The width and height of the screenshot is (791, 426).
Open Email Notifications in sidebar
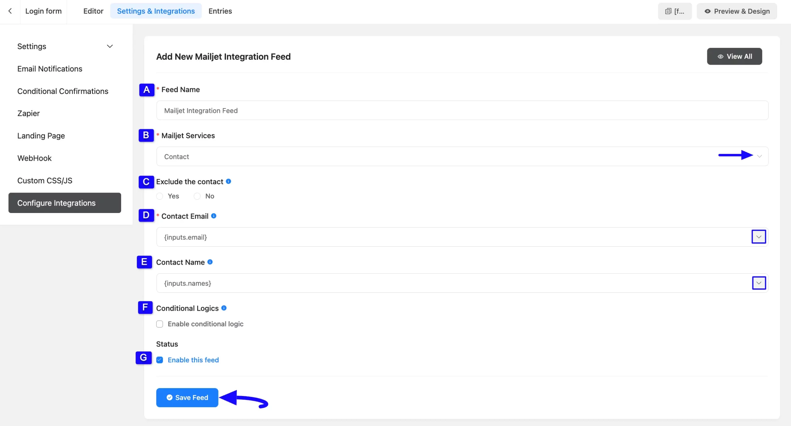pos(50,69)
